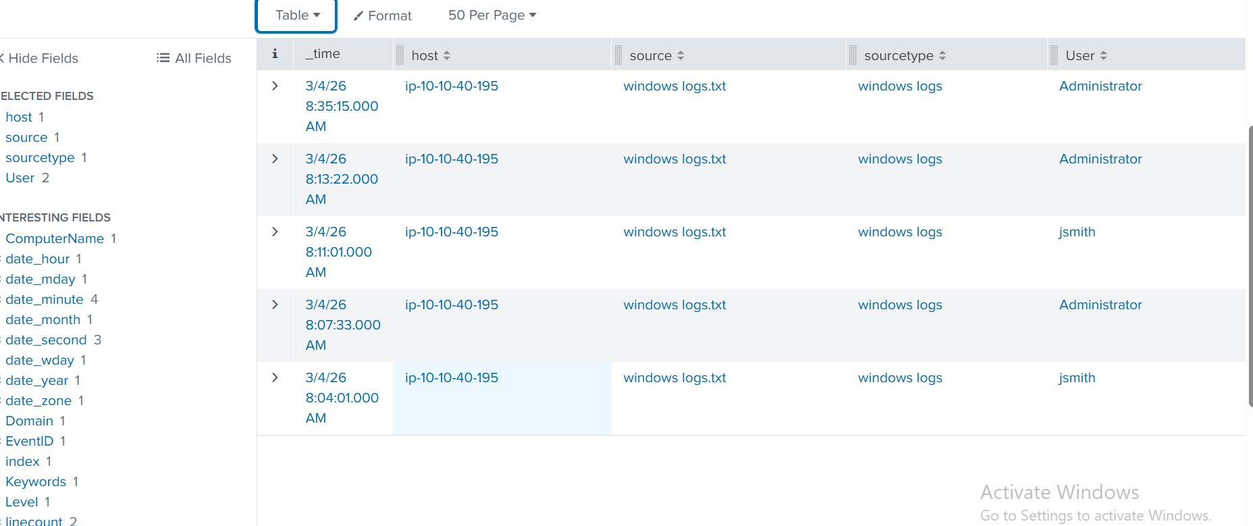The height and width of the screenshot is (526, 1253).
Task: Click the sourcetype column sort arrows
Action: [942, 56]
